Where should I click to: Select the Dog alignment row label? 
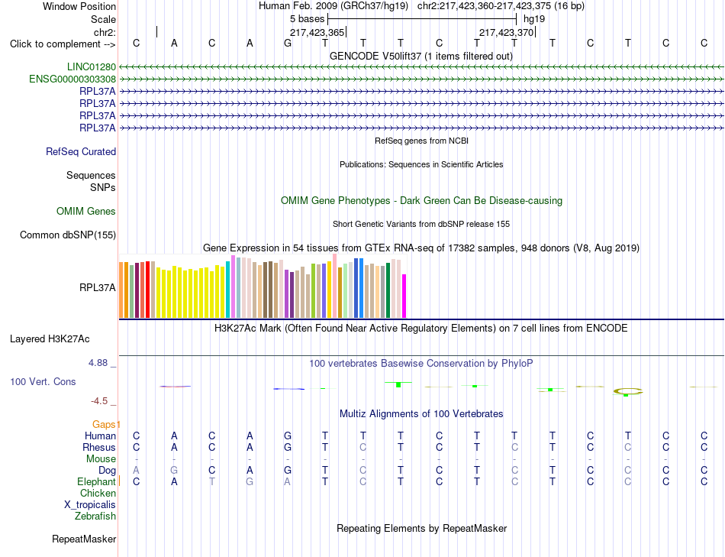tap(108, 471)
